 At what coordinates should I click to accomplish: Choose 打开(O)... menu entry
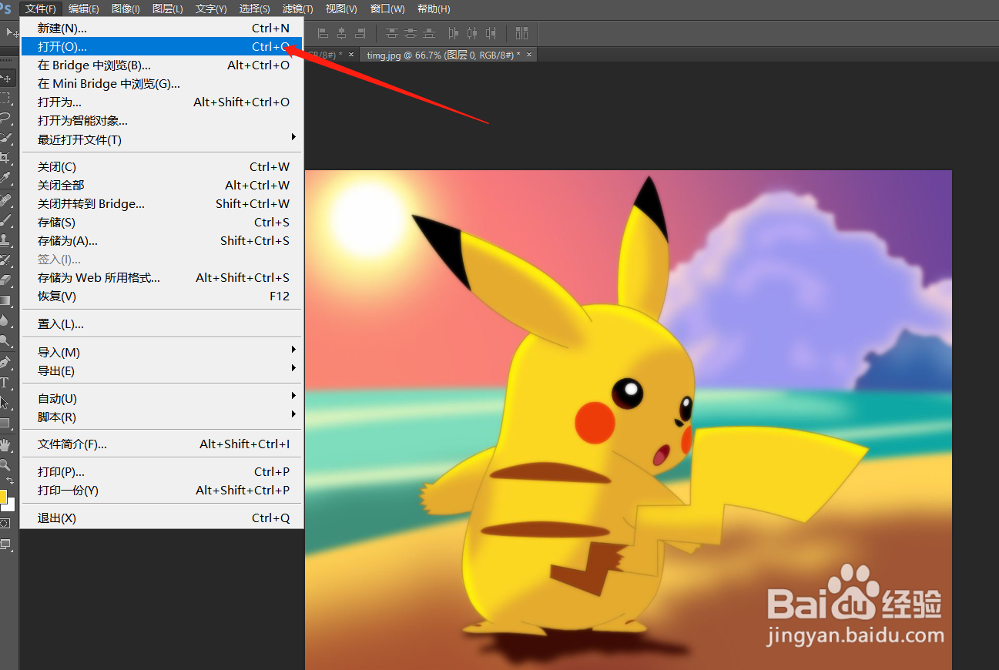click(x=163, y=46)
